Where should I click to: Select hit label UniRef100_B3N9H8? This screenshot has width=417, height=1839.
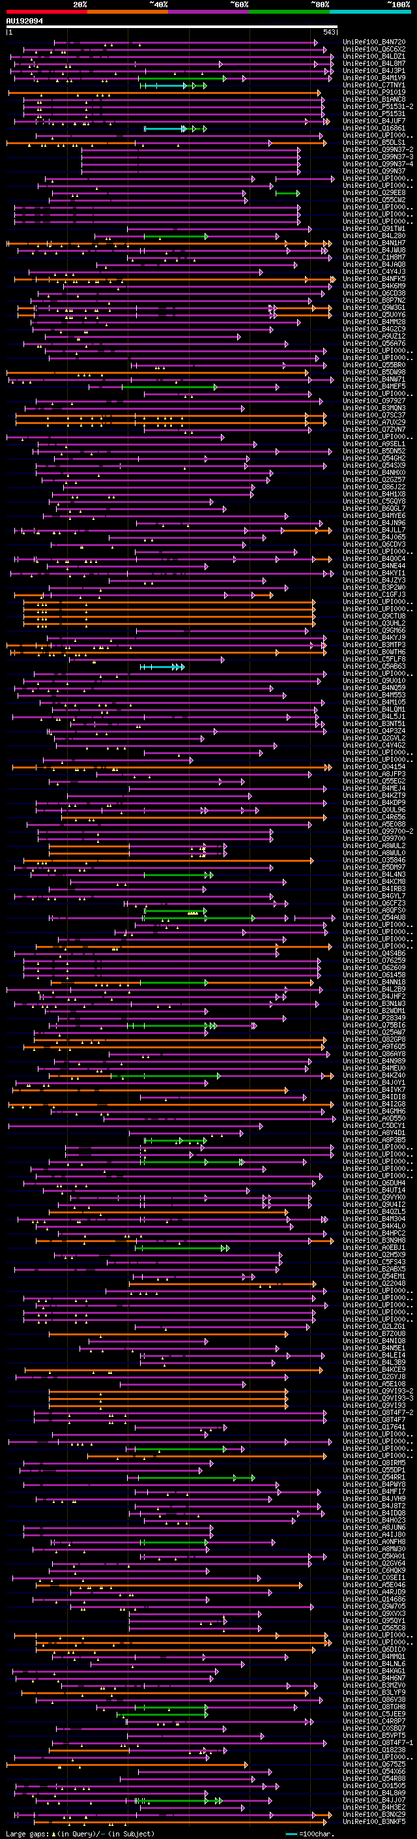click(374, 1241)
